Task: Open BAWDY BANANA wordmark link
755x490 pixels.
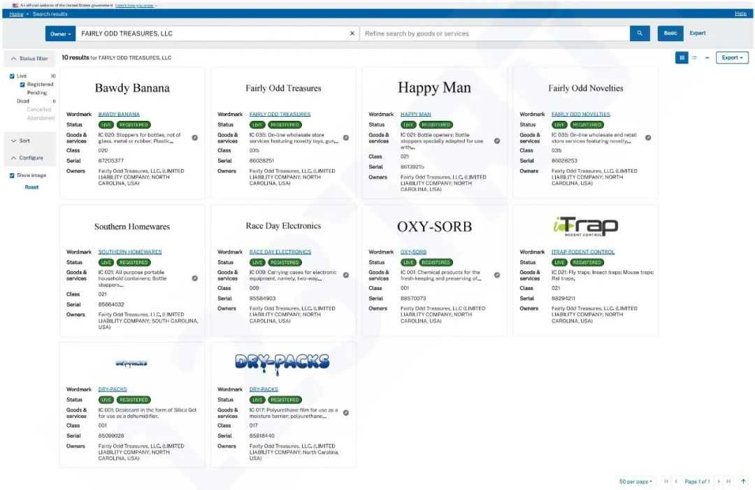Action: (119, 115)
